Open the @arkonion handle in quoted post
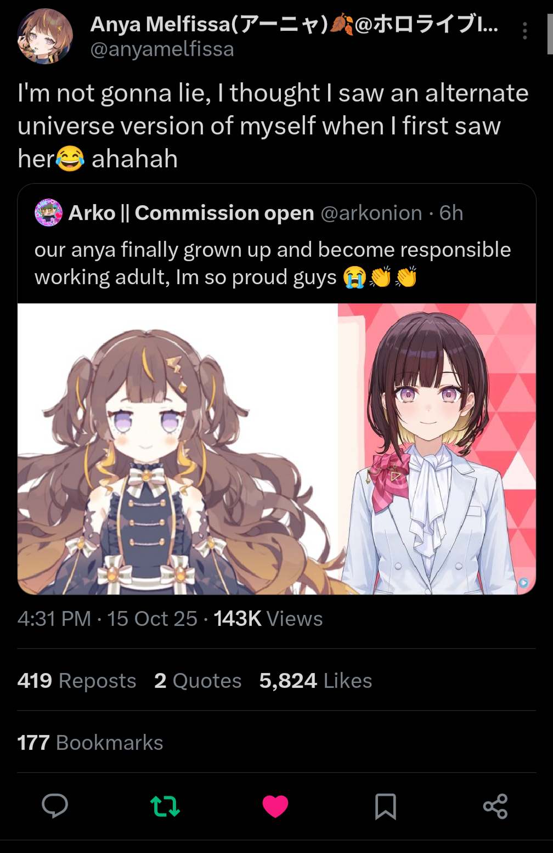 point(371,213)
